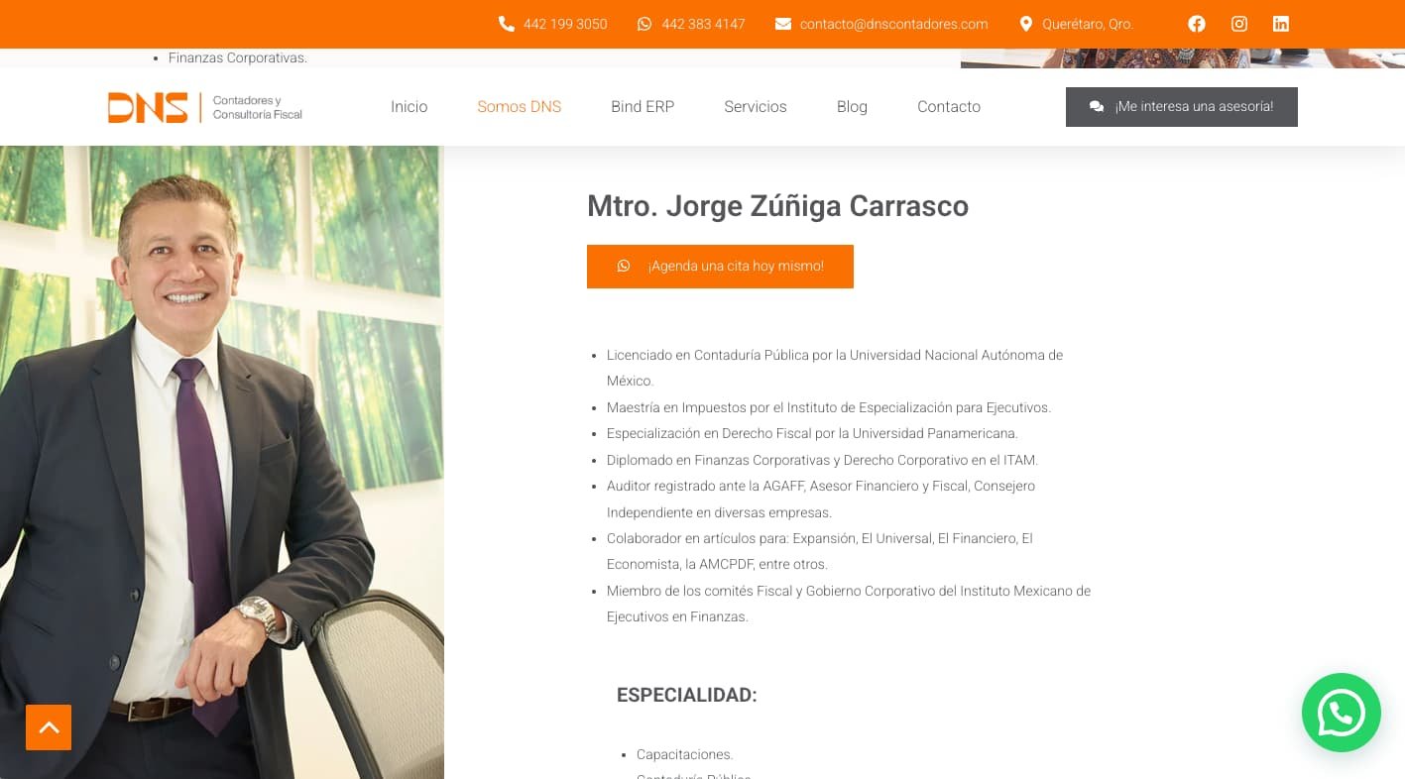Click the contacto@dnscontadores.com email link
This screenshot has height=779, width=1405.
pos(894,24)
